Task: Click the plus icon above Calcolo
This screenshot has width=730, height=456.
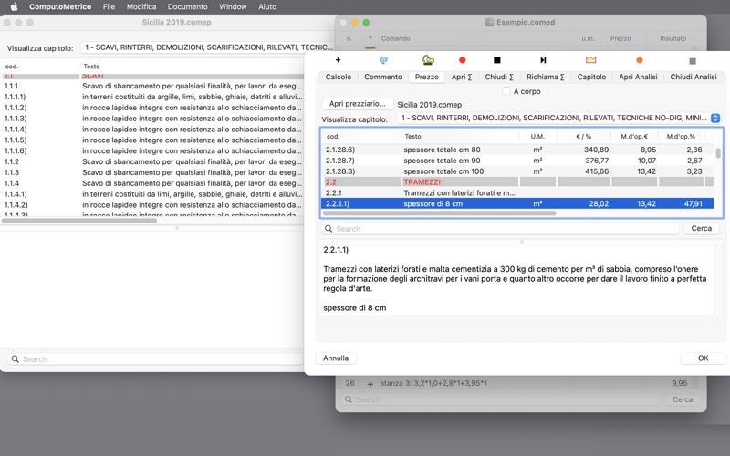Action: 338,60
